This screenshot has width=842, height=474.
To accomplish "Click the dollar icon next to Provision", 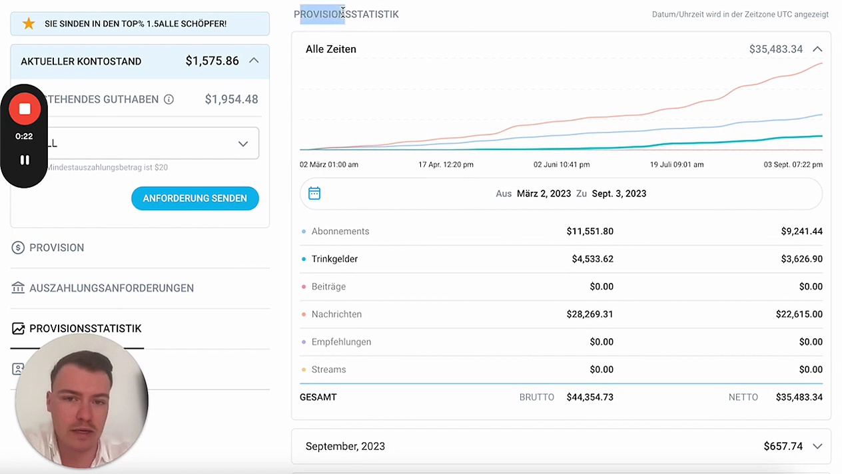I will [x=18, y=248].
